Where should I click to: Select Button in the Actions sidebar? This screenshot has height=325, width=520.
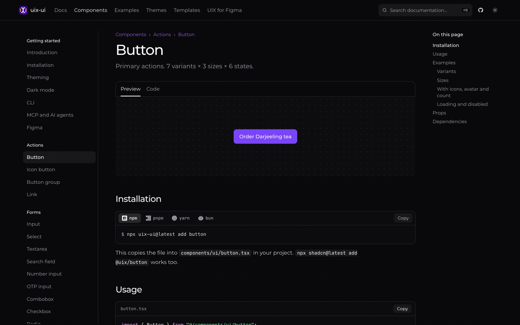[x=59, y=157]
